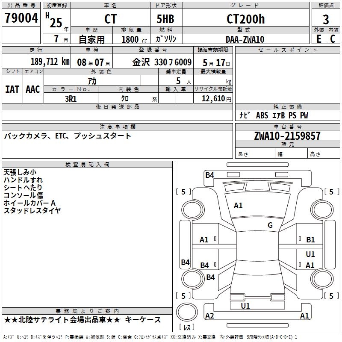Click the transfer deadline 5月17日
342x342 pixels.
pos(216,63)
